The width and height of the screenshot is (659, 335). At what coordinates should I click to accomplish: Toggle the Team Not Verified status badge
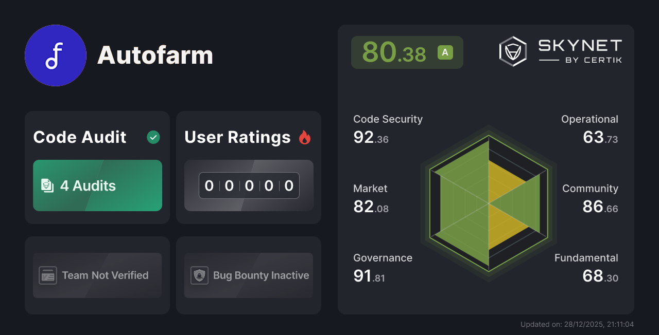coord(97,275)
